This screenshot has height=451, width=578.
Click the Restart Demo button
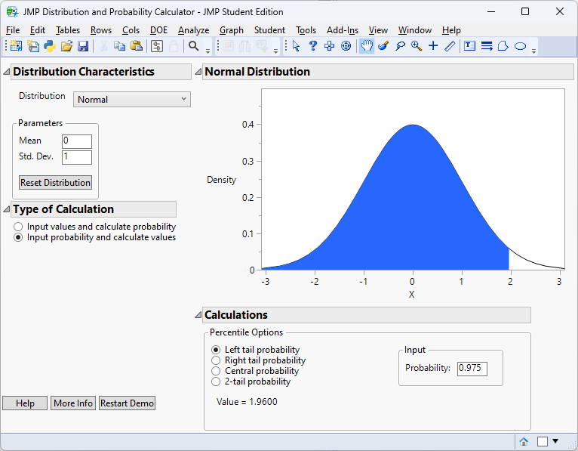click(127, 403)
